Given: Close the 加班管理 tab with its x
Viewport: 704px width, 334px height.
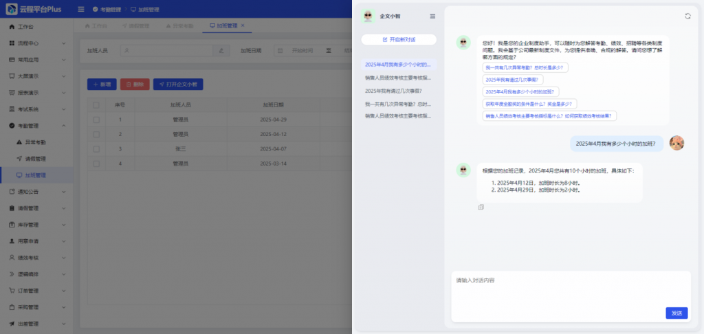Looking at the screenshot, I should [243, 25].
